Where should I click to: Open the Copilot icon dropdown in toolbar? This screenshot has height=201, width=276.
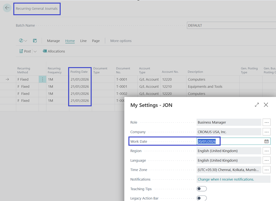[23, 41]
